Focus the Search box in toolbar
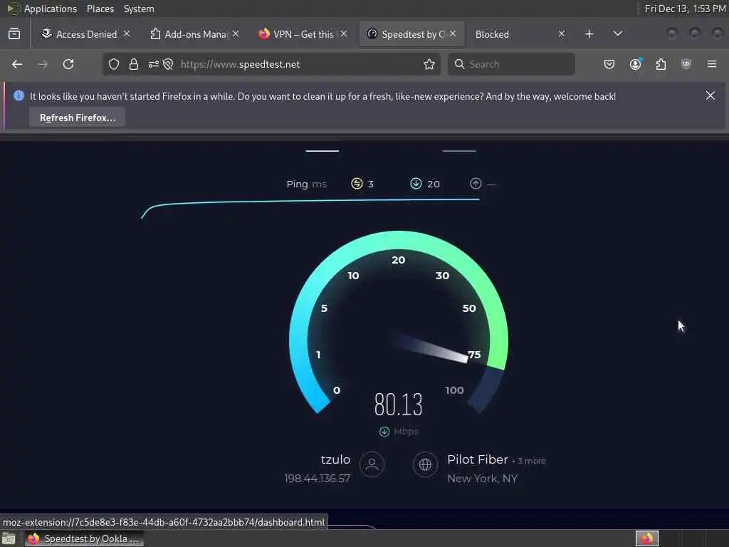 [511, 64]
